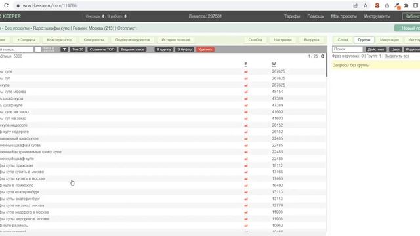Tick the checkbox beside the table search field
The height and width of the screenshot is (236, 420).
(x=38, y=50)
